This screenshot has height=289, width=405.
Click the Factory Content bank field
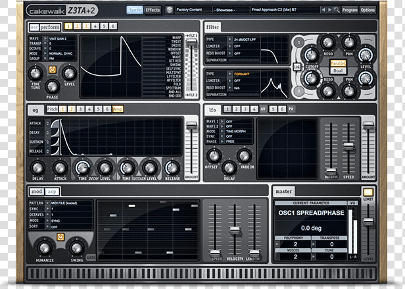pyautogui.click(x=193, y=10)
